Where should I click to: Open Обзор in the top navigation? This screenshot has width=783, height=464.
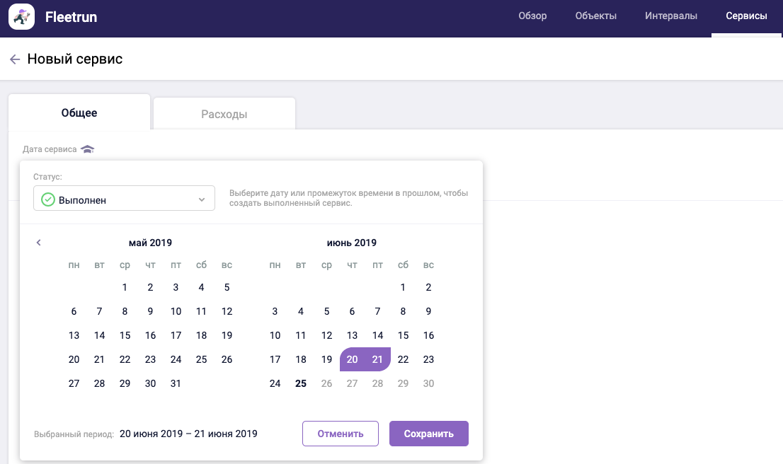[532, 16]
